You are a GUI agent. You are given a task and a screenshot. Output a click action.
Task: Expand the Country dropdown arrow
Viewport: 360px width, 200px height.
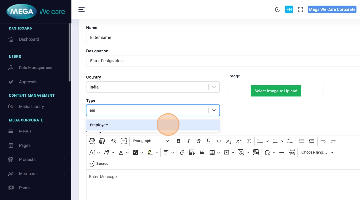click(x=214, y=87)
